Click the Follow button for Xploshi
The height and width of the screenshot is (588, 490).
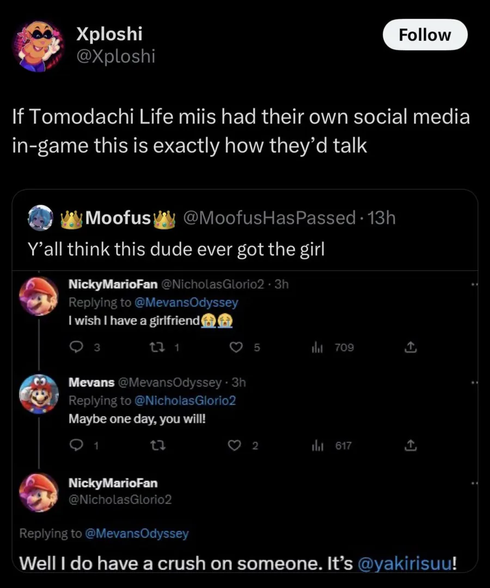point(425,35)
